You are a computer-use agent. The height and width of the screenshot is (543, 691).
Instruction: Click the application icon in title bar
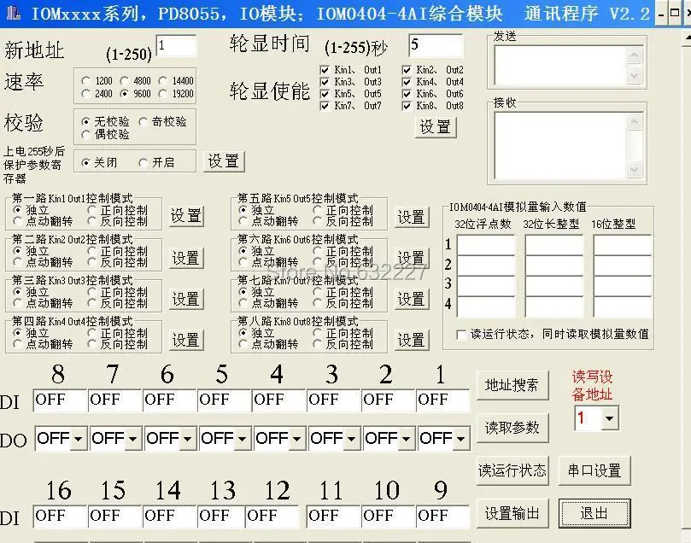[13, 12]
